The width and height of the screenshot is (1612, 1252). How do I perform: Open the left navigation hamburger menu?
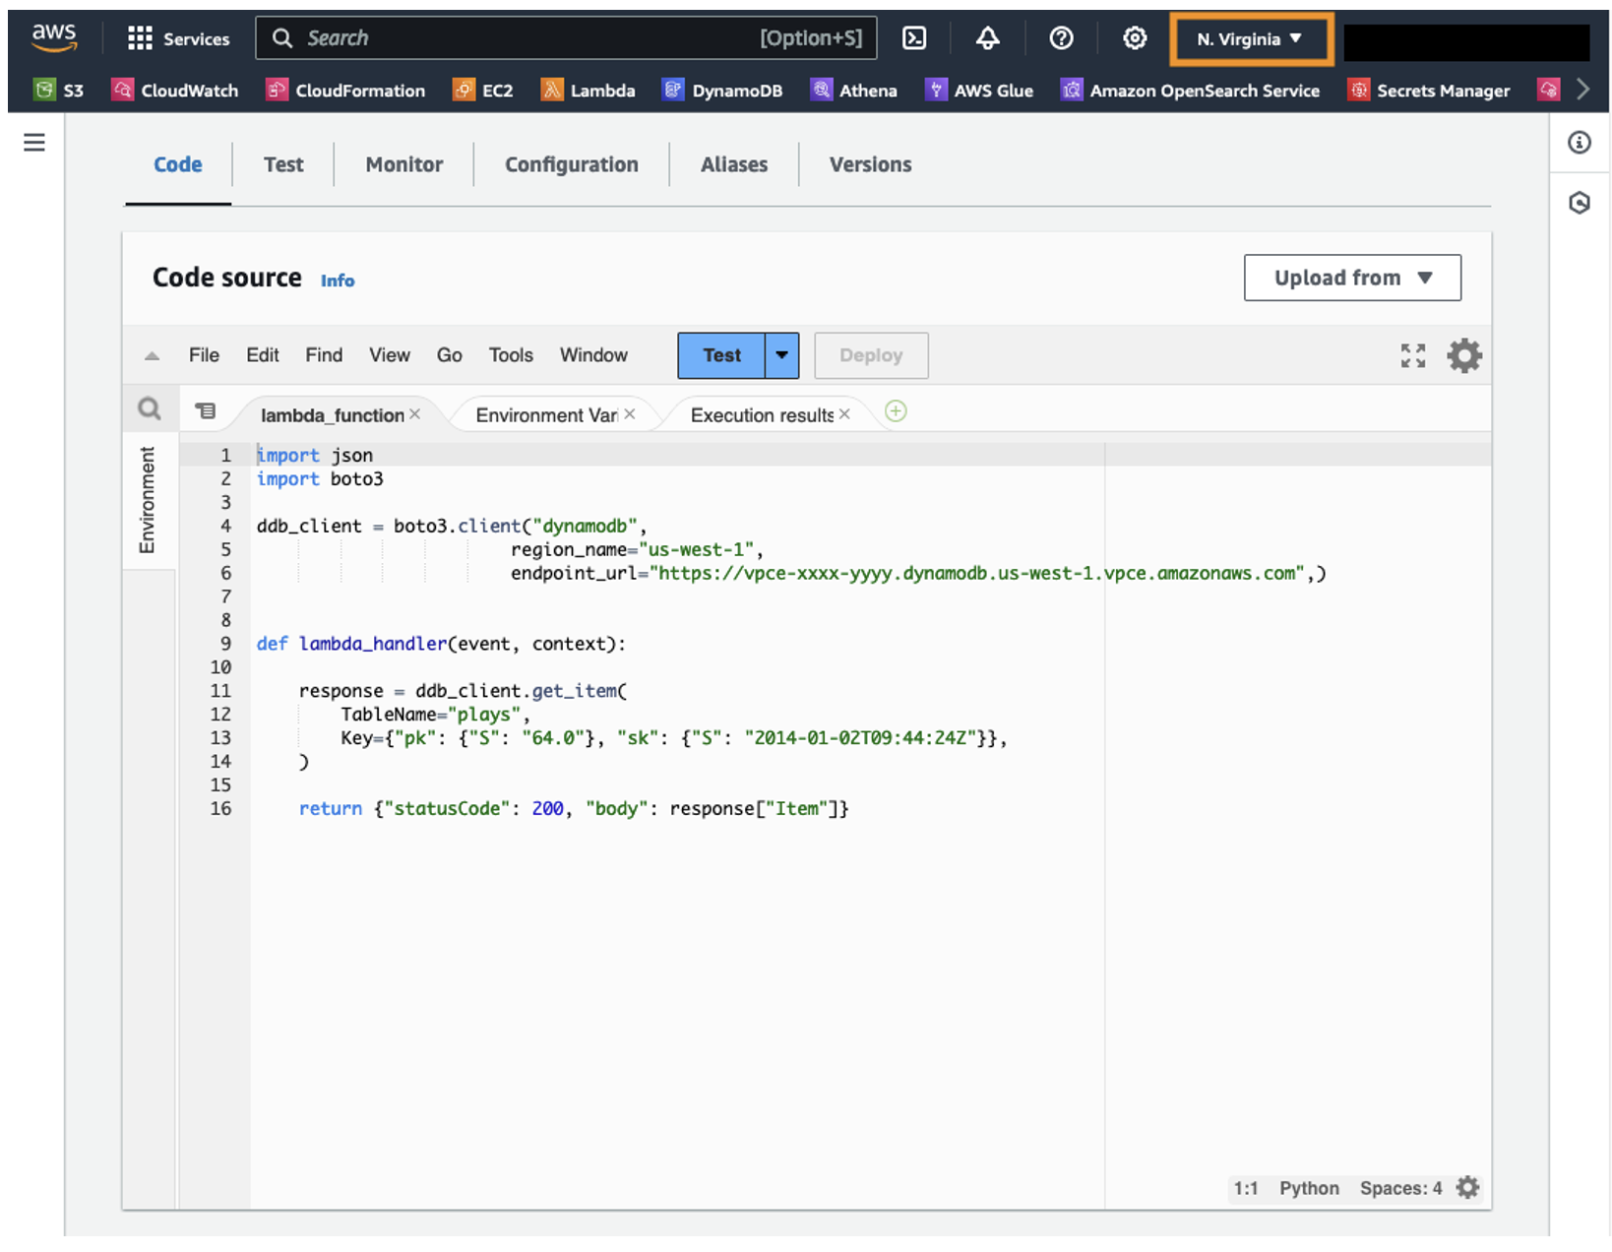coord(34,143)
